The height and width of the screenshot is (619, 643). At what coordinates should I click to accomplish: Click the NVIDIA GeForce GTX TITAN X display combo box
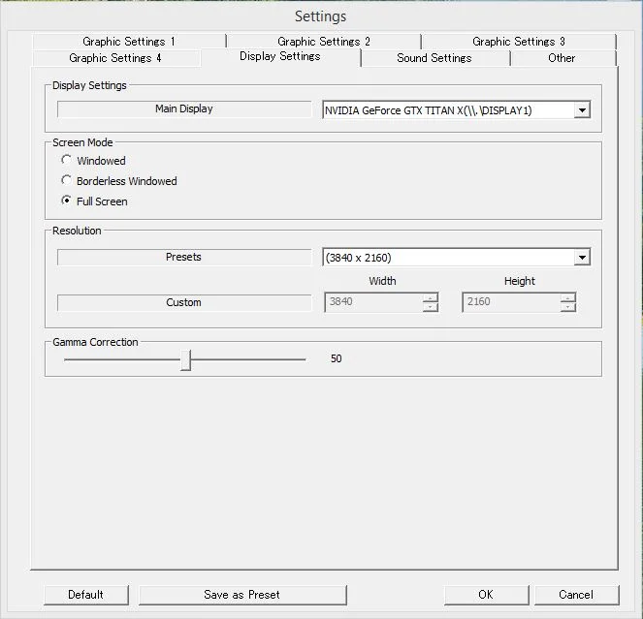click(456, 110)
